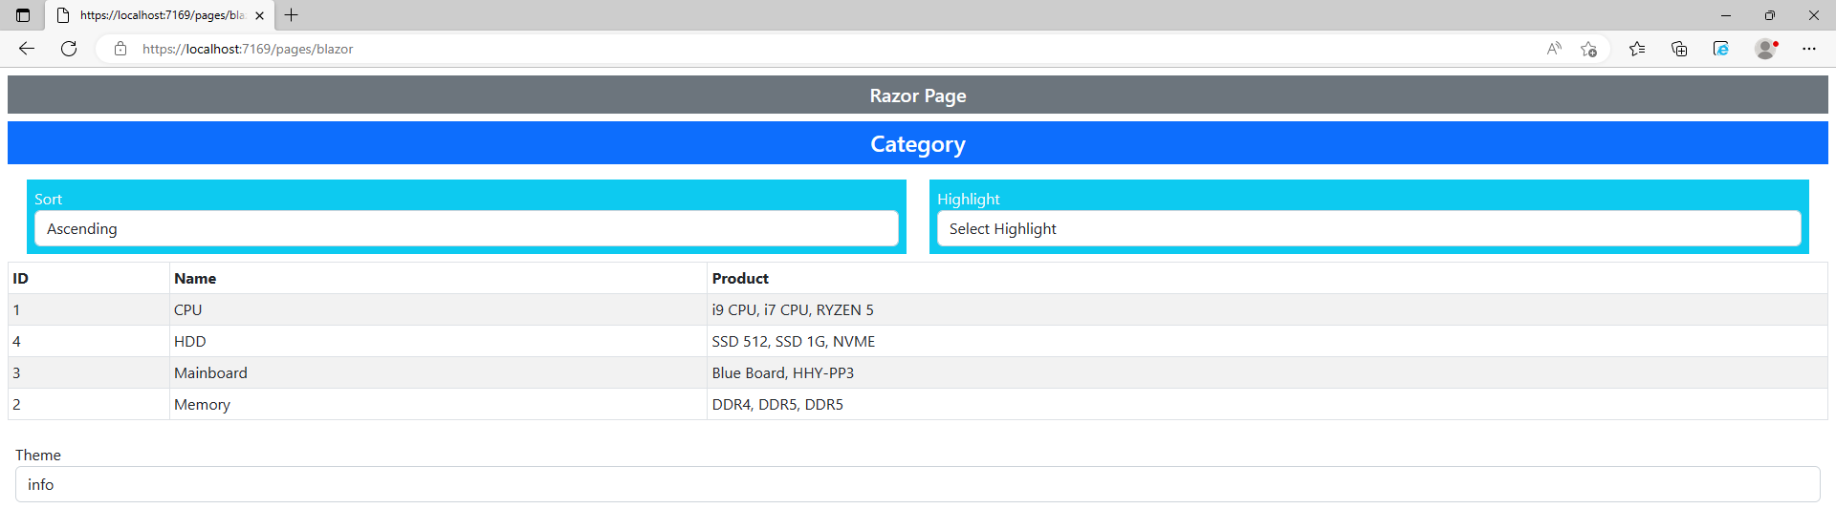The image size is (1836, 530).
Task: Open the Sort dropdown showing Ascending
Action: [x=467, y=229]
